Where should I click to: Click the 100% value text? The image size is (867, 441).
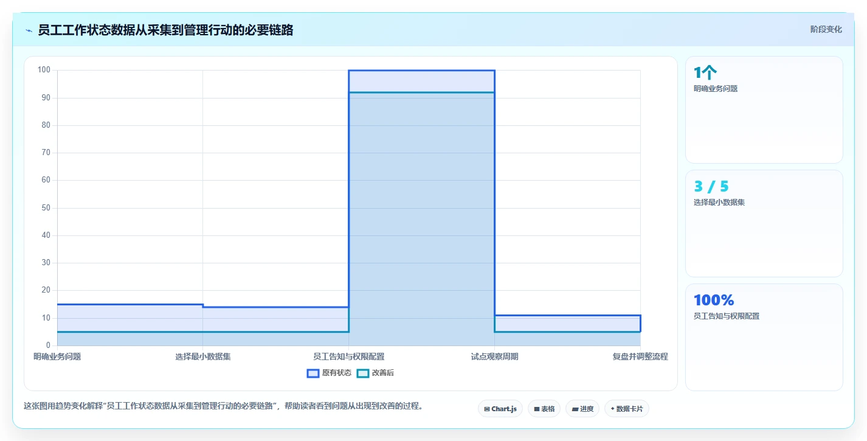click(x=714, y=300)
